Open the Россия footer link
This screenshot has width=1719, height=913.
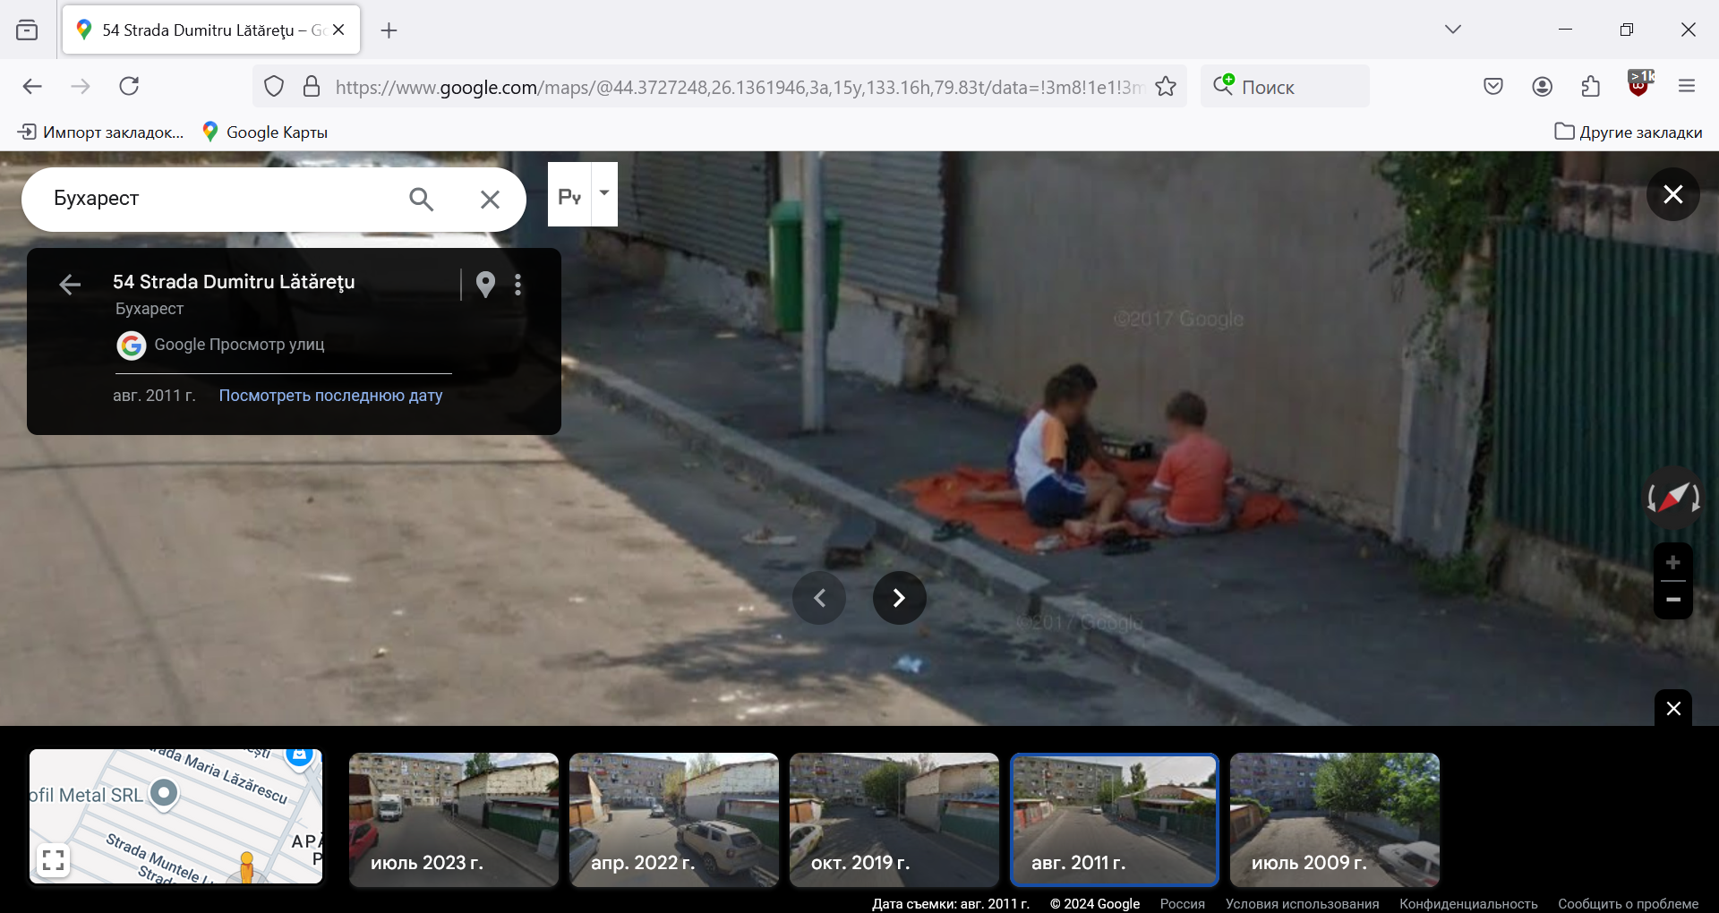click(1183, 904)
